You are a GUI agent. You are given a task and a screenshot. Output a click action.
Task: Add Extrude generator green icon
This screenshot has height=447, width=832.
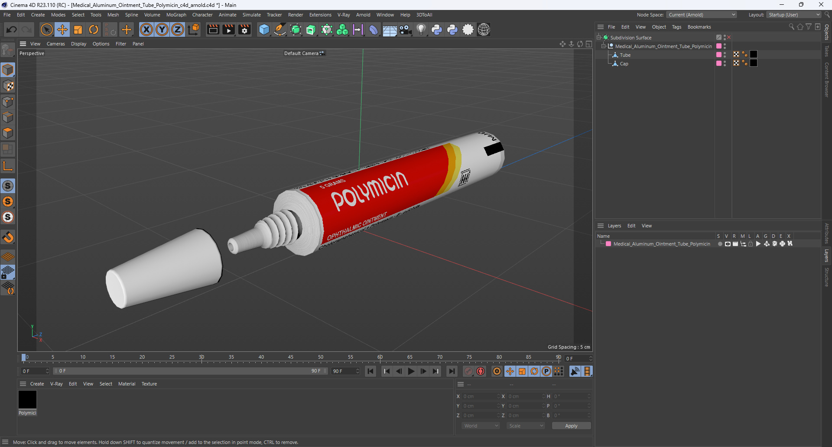311,29
